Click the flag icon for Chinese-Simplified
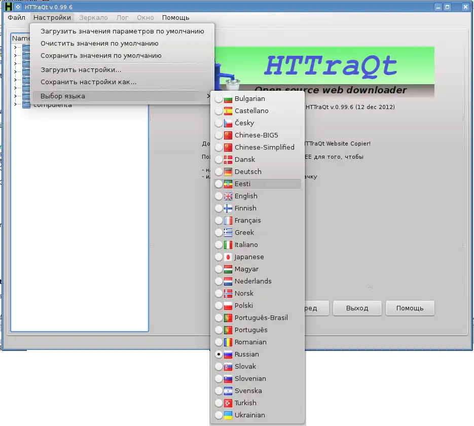474x426 pixels. coord(228,148)
